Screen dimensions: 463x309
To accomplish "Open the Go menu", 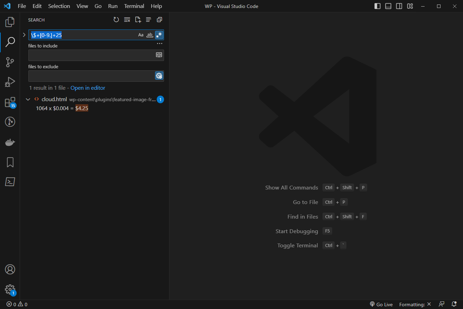I will 98,6.
